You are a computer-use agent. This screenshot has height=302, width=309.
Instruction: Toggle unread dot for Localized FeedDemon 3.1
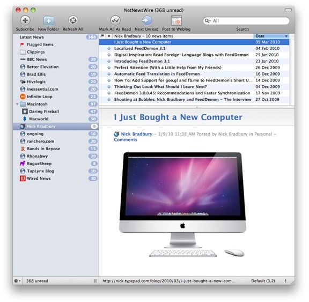[x=109, y=48]
